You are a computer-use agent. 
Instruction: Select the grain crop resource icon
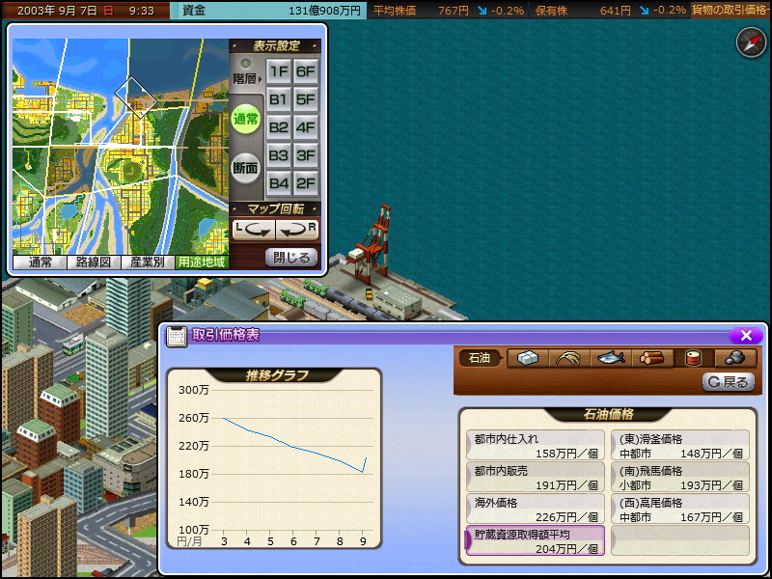[x=568, y=358]
